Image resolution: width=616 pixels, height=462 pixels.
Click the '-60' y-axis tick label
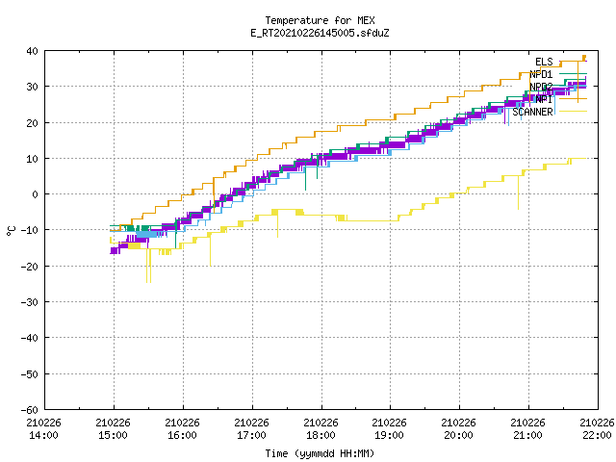point(30,410)
